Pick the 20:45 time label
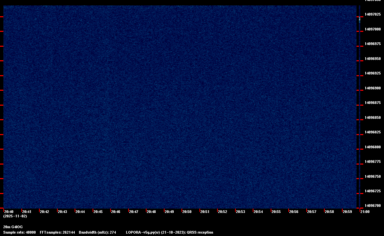Screen dimensions: 384x236 (98, 212)
